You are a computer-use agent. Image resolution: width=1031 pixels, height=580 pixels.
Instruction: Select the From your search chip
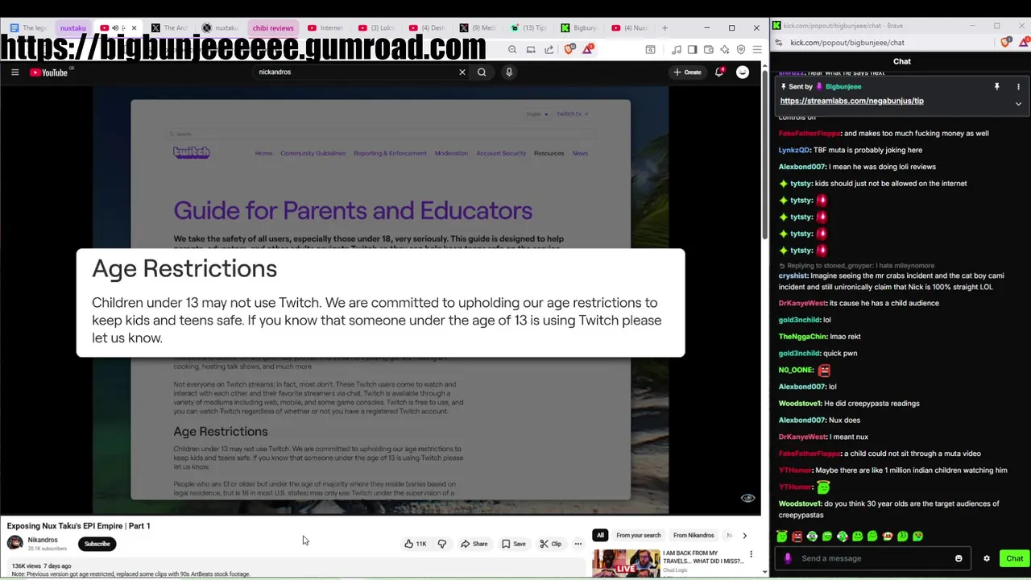pyautogui.click(x=638, y=535)
